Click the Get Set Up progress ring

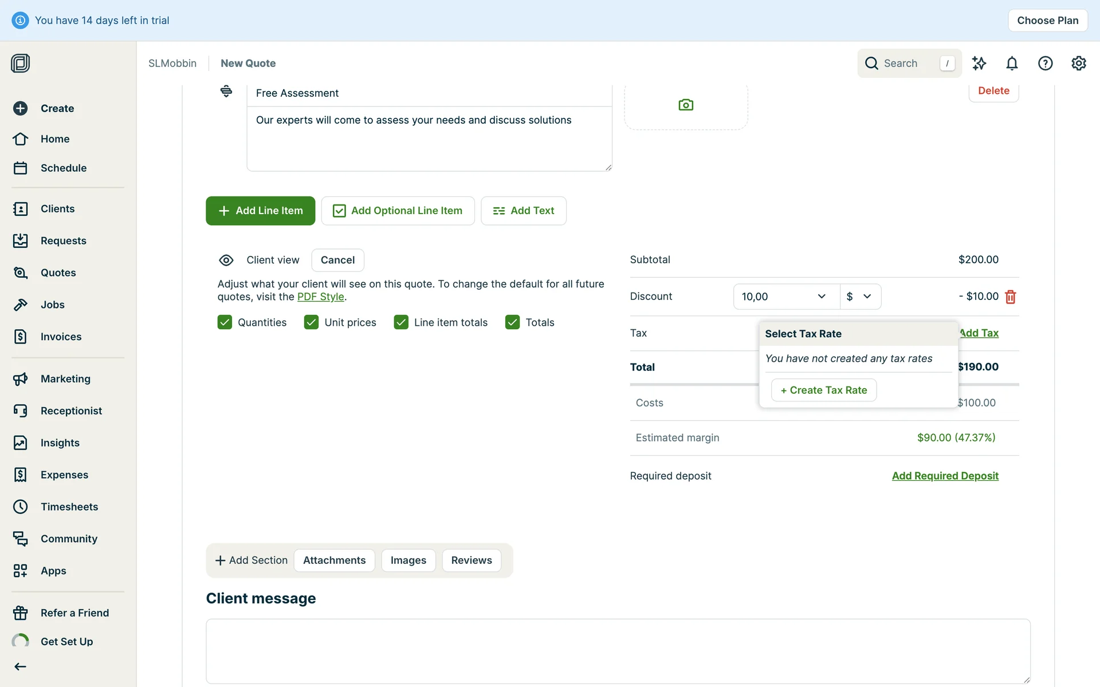pos(21,641)
